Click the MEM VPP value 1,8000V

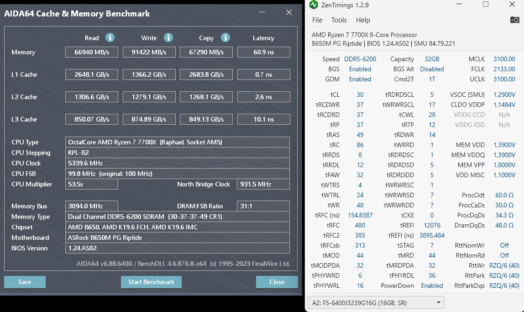pos(504,165)
